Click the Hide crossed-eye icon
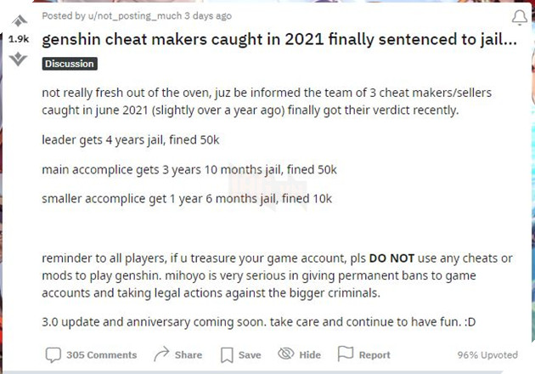Screen dimensions: 535x374 click(x=285, y=354)
